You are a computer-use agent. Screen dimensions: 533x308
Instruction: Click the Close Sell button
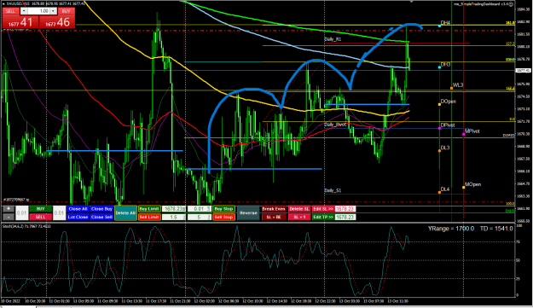click(x=101, y=217)
